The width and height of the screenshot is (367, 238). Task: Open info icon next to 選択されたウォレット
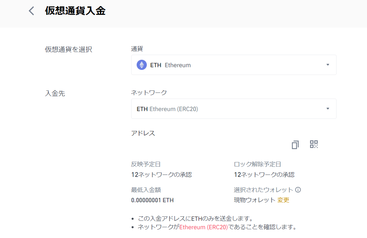(x=298, y=190)
